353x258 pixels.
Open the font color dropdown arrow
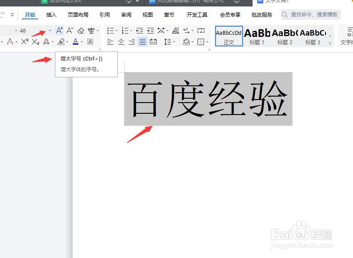(82, 42)
